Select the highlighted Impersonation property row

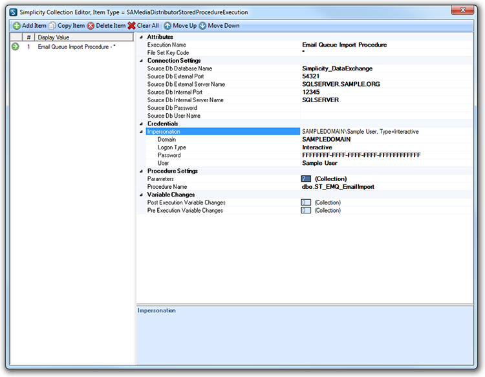(x=222, y=132)
